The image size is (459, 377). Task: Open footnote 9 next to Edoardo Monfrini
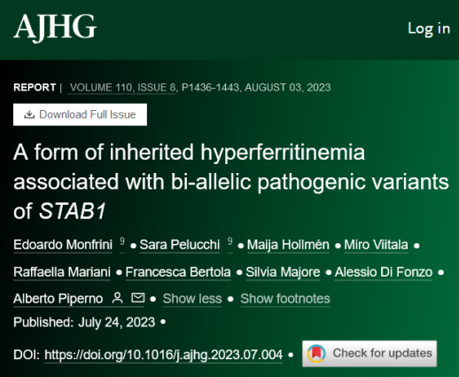coord(122,242)
